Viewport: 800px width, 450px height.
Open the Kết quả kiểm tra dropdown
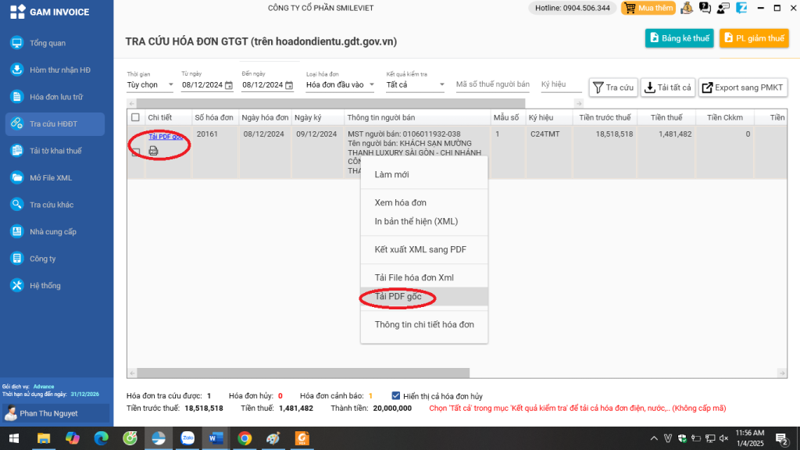coord(416,85)
